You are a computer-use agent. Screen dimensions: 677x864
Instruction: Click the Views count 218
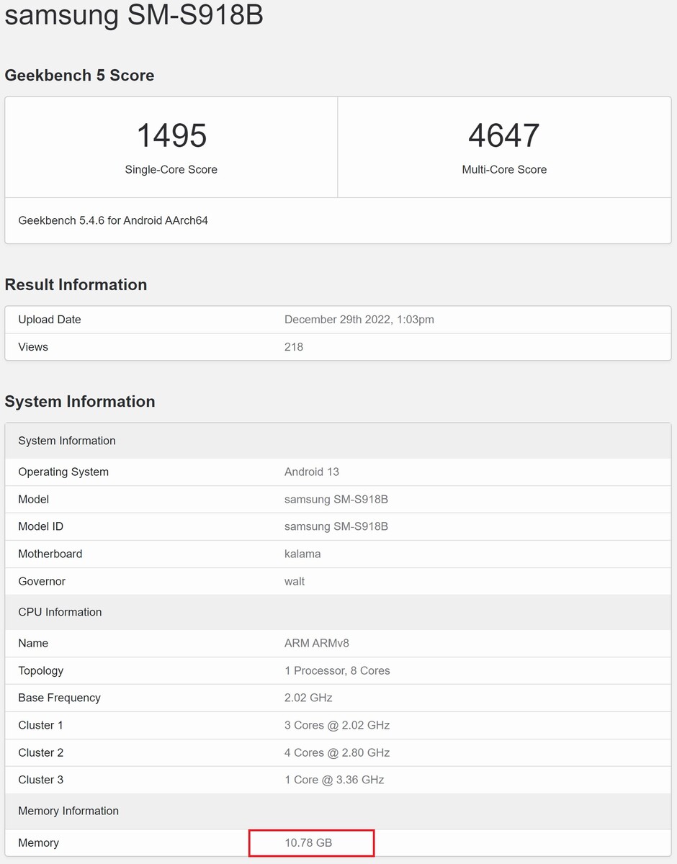(x=294, y=346)
